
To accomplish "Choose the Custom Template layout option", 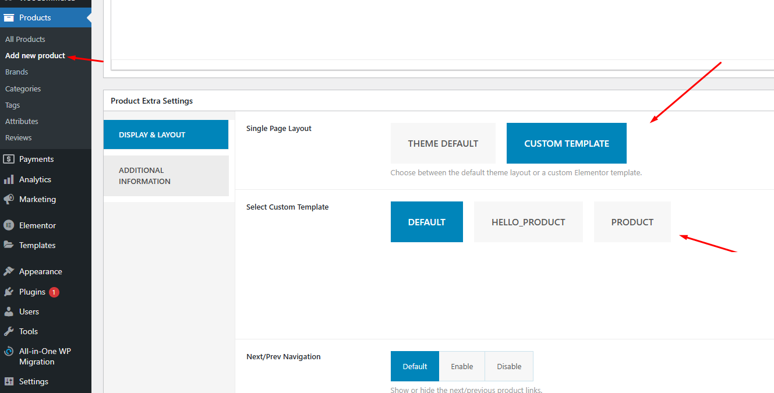I will click(x=566, y=143).
